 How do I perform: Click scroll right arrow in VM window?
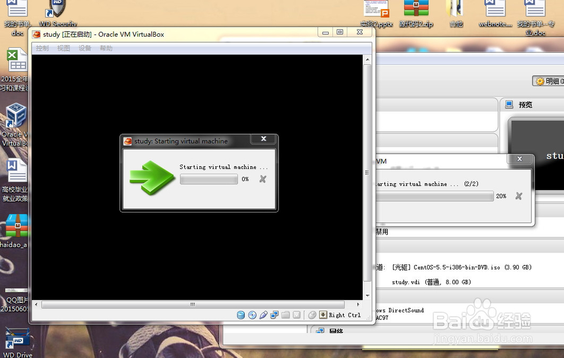coord(358,304)
